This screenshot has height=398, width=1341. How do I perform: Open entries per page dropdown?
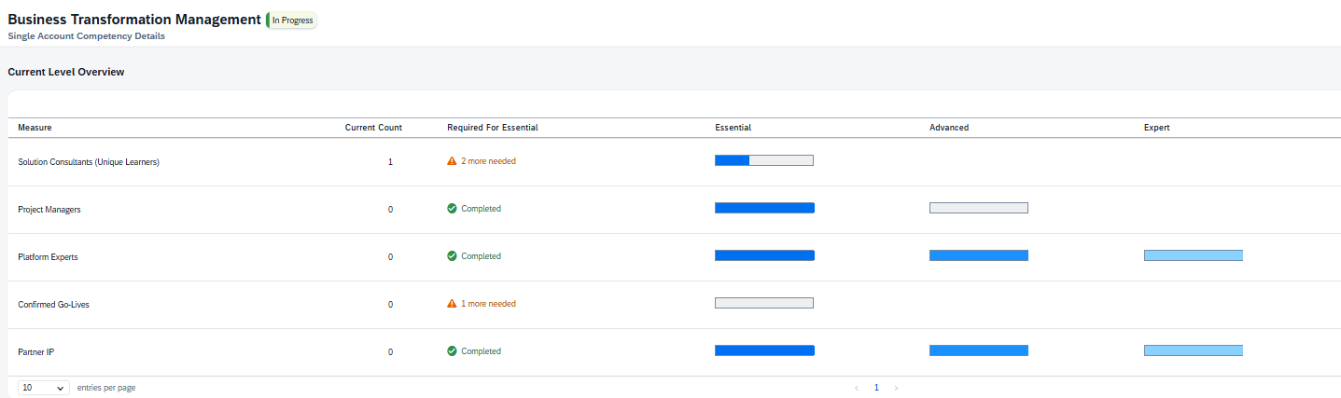click(x=43, y=388)
